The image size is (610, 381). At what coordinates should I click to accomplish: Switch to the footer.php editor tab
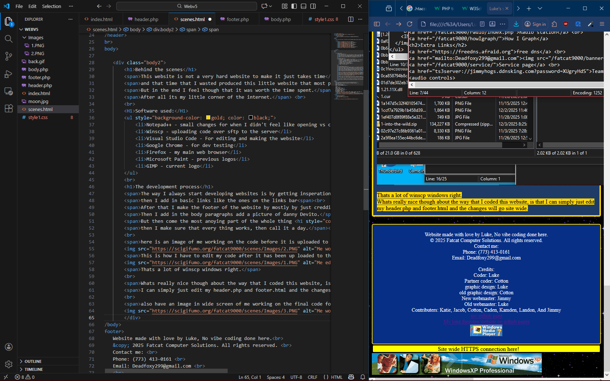point(237,19)
